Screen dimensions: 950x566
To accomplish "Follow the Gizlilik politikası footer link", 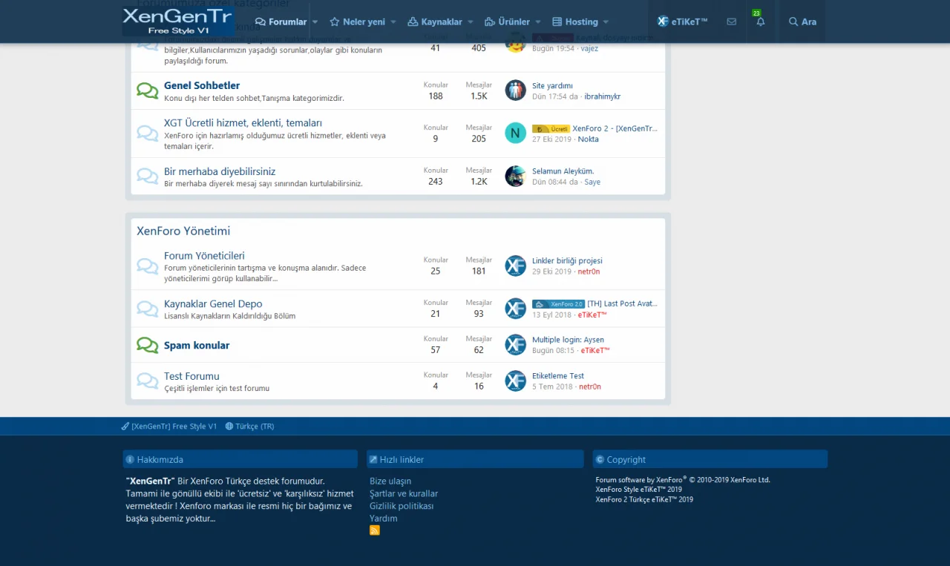I will pyautogui.click(x=402, y=507).
